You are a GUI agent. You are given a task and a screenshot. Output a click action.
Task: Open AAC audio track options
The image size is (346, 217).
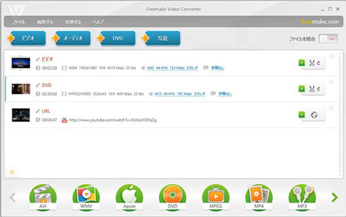tap(172, 68)
